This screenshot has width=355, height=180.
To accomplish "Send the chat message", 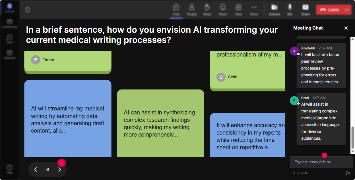I will (348, 173).
